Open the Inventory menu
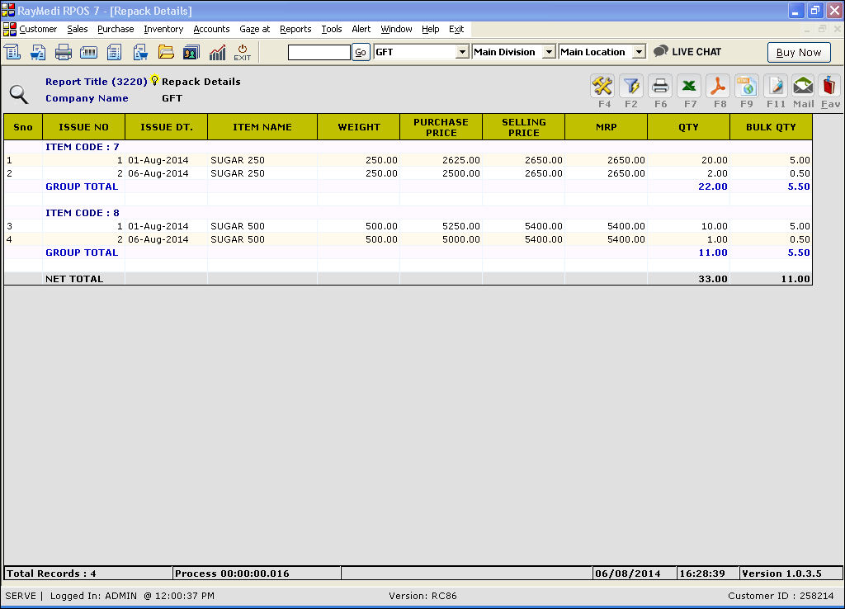This screenshot has width=845, height=609. (x=163, y=29)
